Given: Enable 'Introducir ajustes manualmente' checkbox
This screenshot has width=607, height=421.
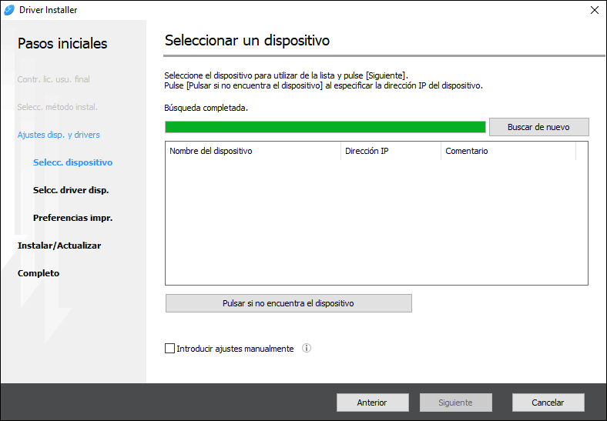Looking at the screenshot, I should click(170, 349).
